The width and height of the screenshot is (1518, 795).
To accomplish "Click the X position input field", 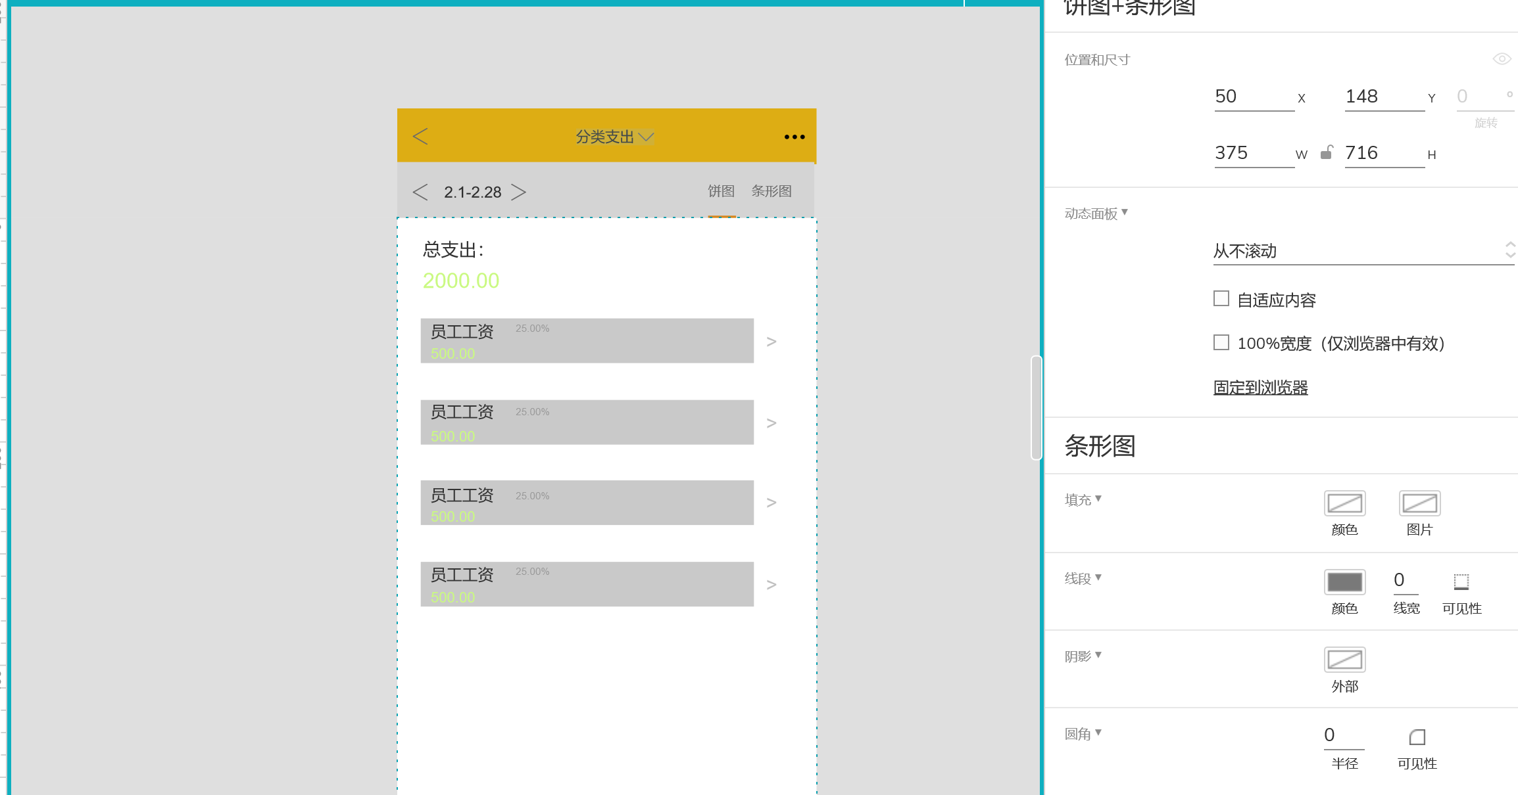I will click(x=1253, y=97).
